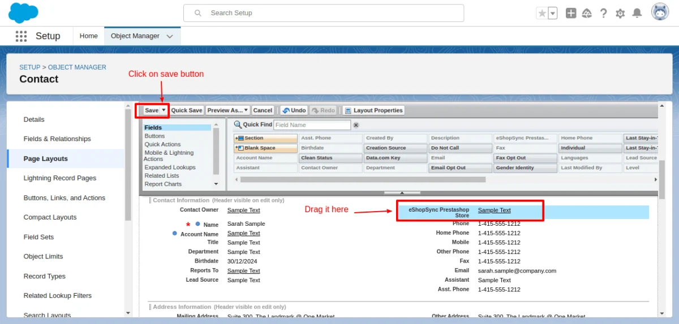Click the palette horizontal scrollbar thumb
This screenshot has height=324, width=679.
(x=363, y=179)
